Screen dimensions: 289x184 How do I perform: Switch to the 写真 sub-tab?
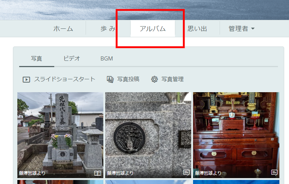[37, 59]
